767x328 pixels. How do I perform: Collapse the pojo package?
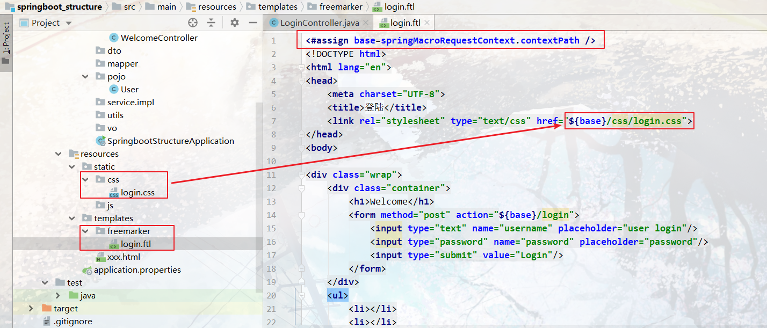click(x=85, y=76)
